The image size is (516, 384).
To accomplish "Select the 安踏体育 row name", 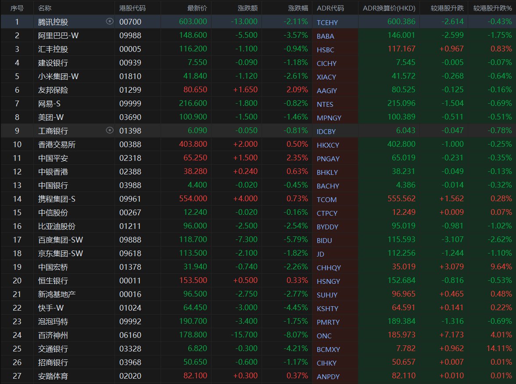I will (x=53, y=376).
